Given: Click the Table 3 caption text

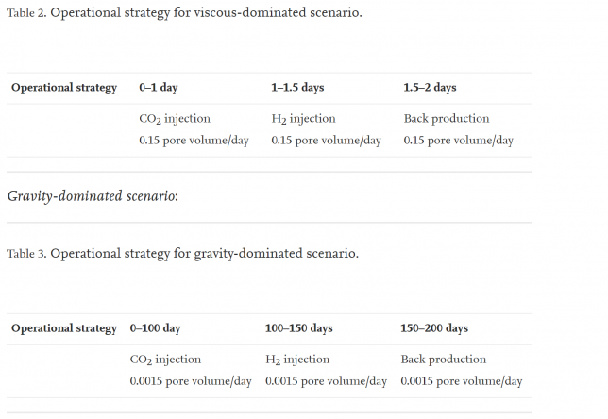Looking at the screenshot, I should point(182,254).
